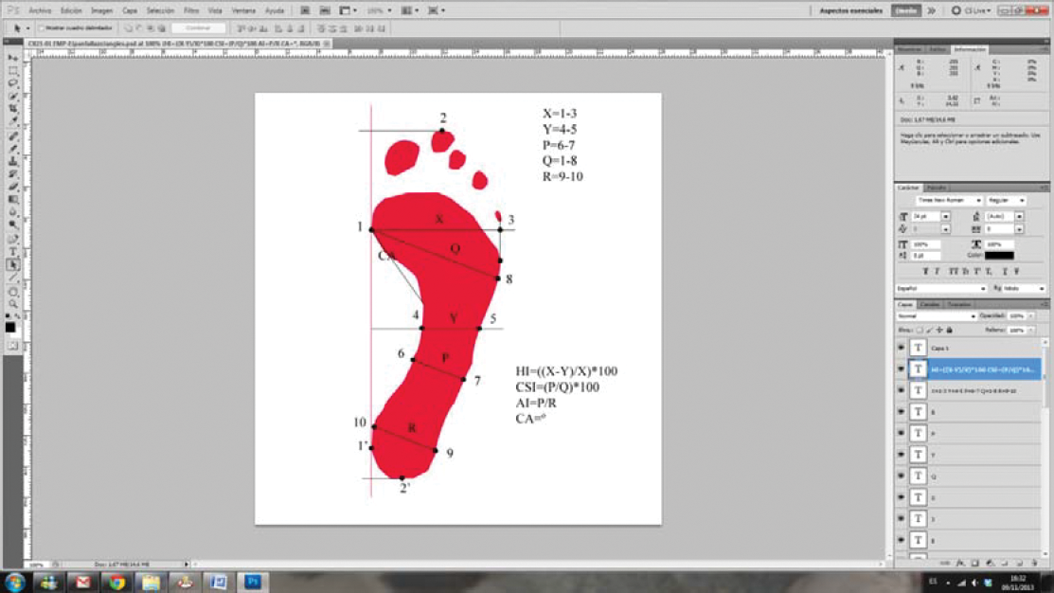The image size is (1054, 593).
Task: Click the Aspectos esenciales workspace button
Action: (851, 10)
